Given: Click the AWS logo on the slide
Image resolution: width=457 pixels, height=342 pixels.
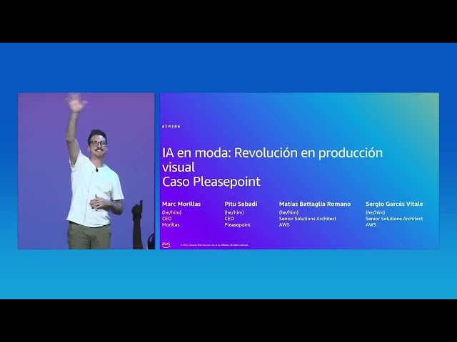Looking at the screenshot, I should [x=166, y=244].
